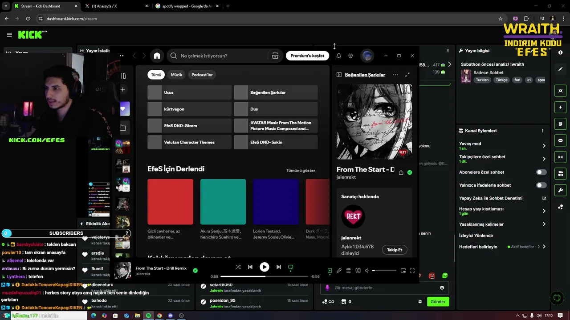Click Premium'u keşfet button
The image size is (570, 320).
[307, 56]
